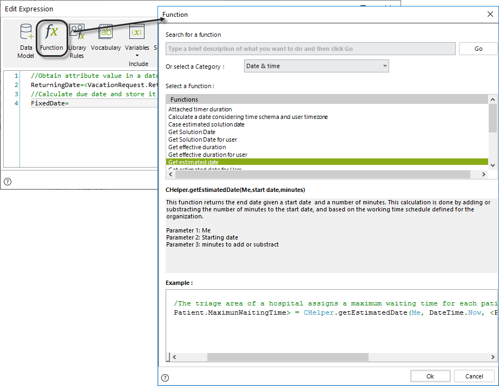Close the Function dialog with X

490,14
